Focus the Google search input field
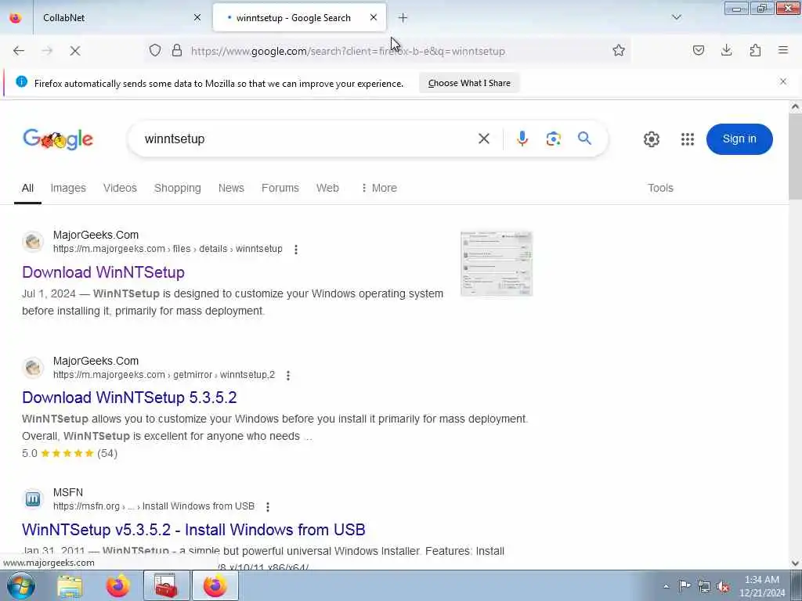The image size is (802, 601). pos(307,139)
